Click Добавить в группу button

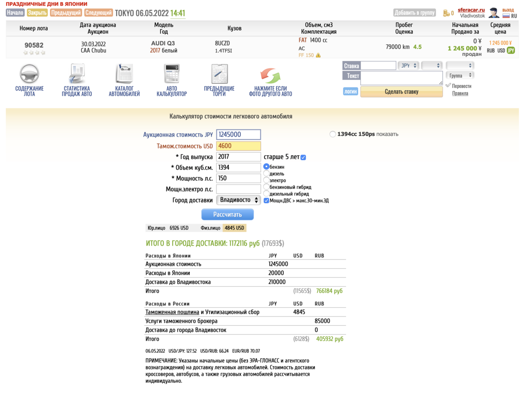415,13
